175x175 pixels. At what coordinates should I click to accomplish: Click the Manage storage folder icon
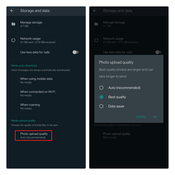(13, 24)
